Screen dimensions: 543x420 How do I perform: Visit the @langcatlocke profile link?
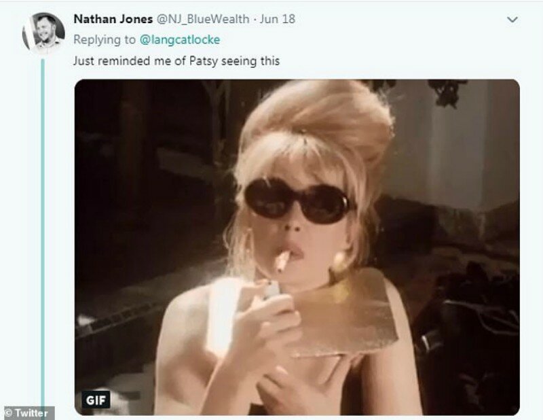[x=180, y=40]
